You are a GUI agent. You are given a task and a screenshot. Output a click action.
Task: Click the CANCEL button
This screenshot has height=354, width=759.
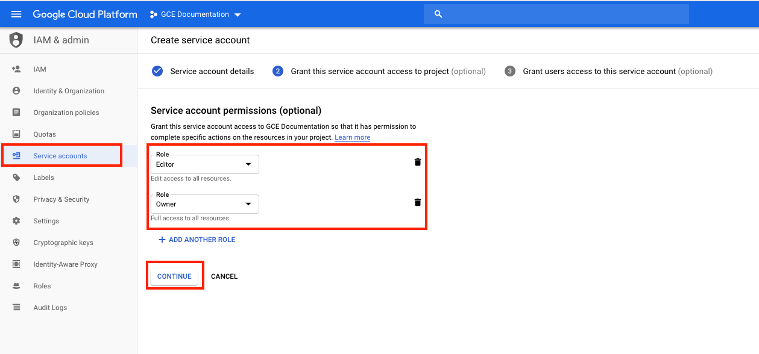(224, 276)
